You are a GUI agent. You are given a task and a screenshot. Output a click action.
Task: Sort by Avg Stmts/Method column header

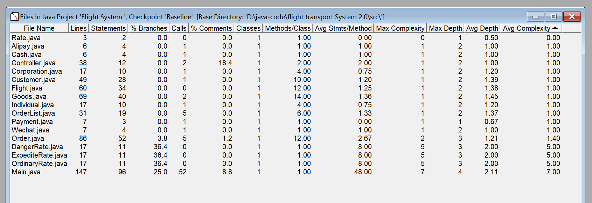coord(343,28)
